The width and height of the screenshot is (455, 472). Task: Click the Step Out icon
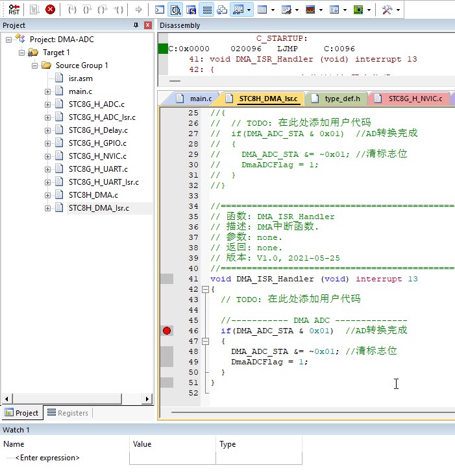click(103, 10)
